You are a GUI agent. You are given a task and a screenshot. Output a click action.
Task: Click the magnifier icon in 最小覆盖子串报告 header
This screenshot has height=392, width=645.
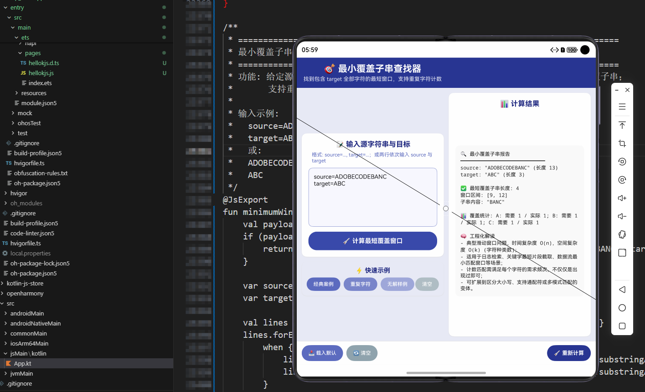[x=463, y=154]
